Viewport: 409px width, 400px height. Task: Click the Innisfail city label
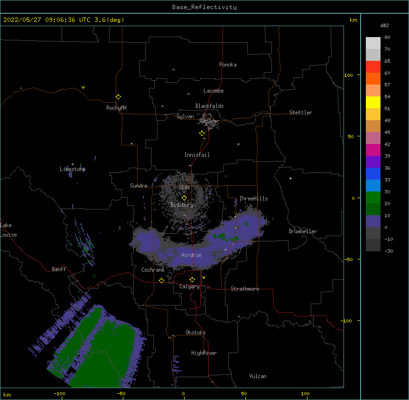click(197, 155)
